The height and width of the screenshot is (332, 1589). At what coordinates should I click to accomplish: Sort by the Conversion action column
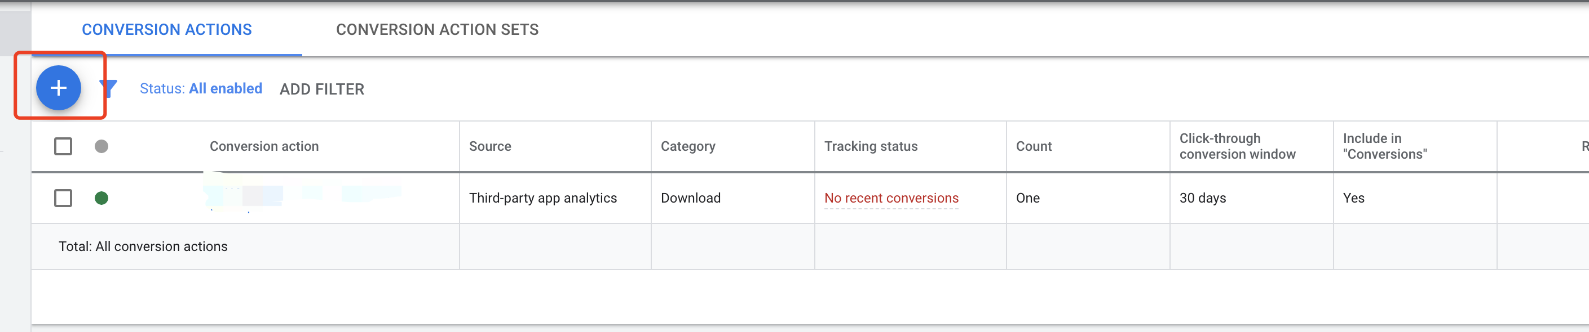(264, 147)
